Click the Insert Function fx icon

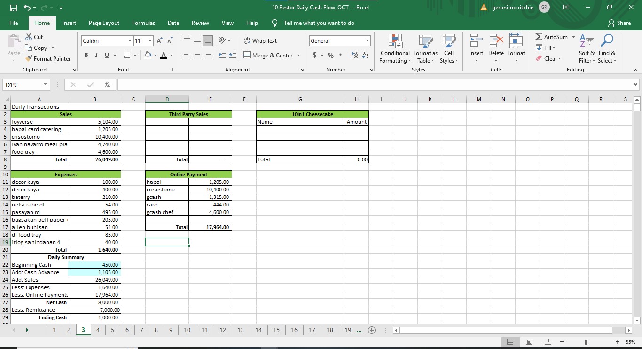[107, 85]
